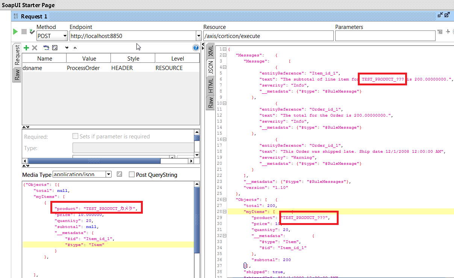Enable the Post QueryString checkbox
Image resolution: width=454 pixels, height=278 pixels.
point(131,174)
